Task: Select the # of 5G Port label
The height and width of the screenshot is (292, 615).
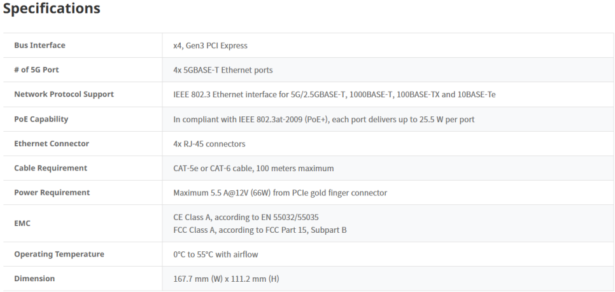Action: [36, 70]
